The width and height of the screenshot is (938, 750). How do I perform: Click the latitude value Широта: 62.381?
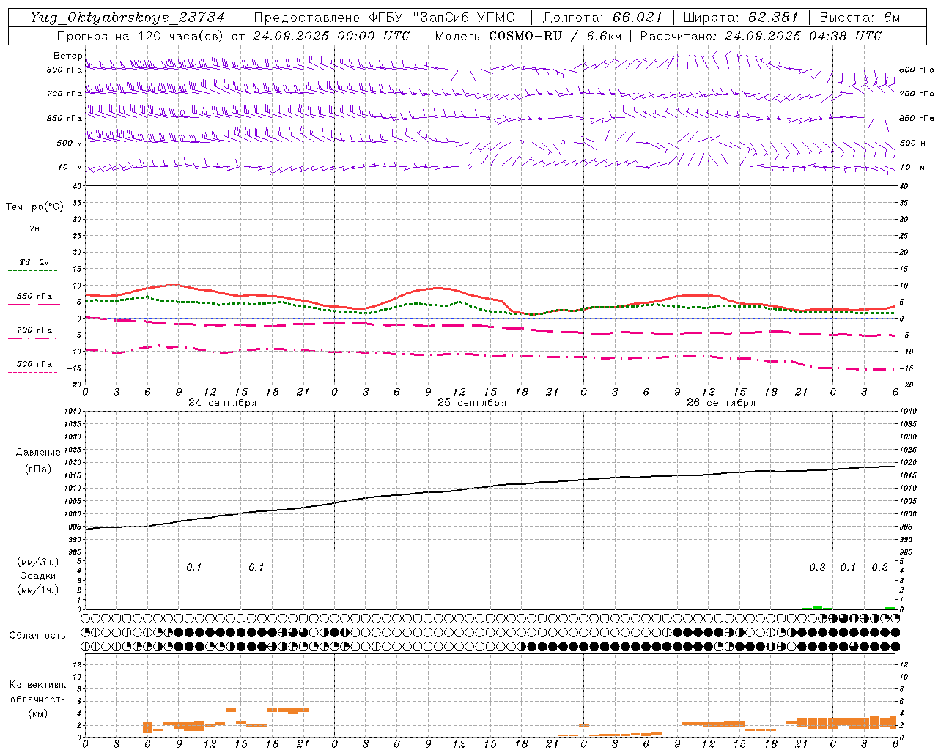[741, 18]
